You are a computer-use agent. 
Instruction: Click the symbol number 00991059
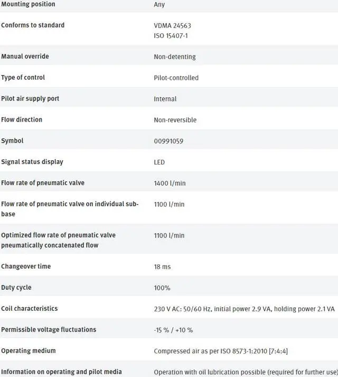tap(168, 141)
